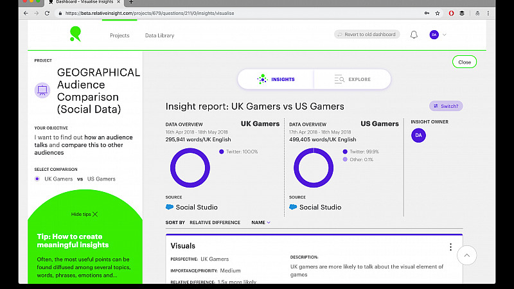Switch to the Insights tab
The height and width of the screenshot is (289, 514).
click(276, 79)
